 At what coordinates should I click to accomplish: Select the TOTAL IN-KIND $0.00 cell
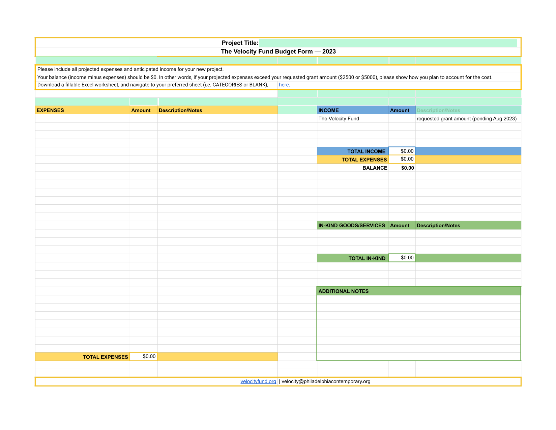402,258
